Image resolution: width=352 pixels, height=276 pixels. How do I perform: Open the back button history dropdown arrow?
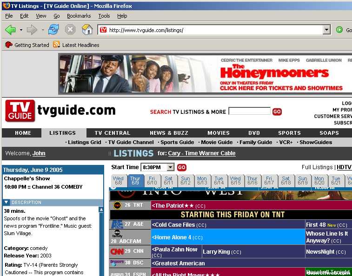coord(21,30)
